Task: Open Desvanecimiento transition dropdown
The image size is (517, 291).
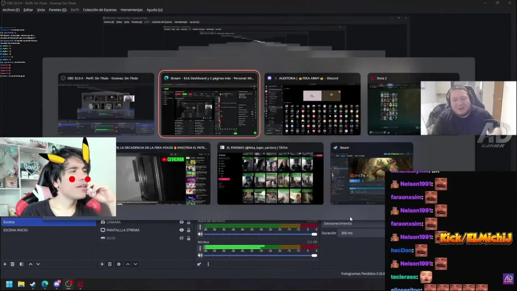Action: [353, 223]
